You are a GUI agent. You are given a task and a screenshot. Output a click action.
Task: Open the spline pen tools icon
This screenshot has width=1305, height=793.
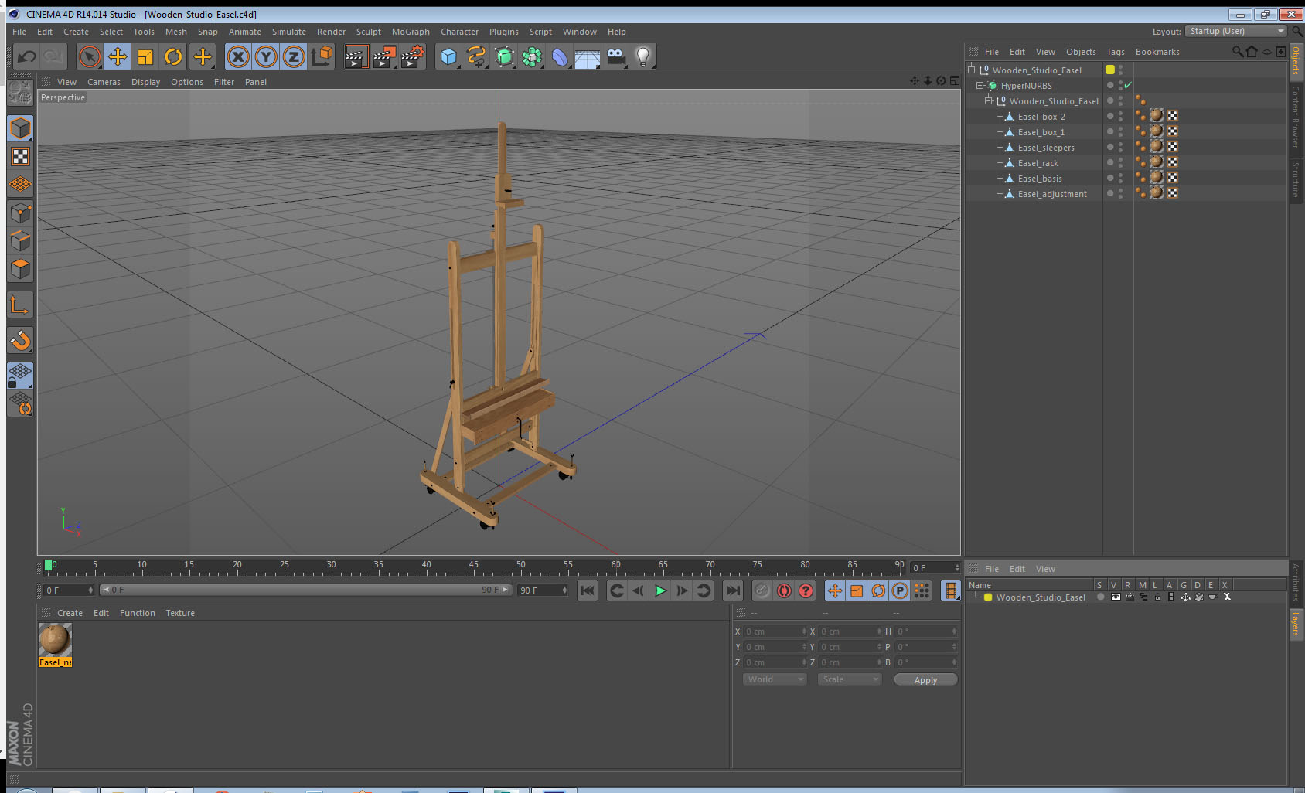[x=476, y=56]
